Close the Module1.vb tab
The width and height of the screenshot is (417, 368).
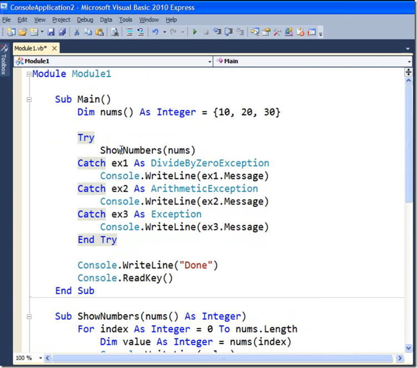[x=54, y=48]
